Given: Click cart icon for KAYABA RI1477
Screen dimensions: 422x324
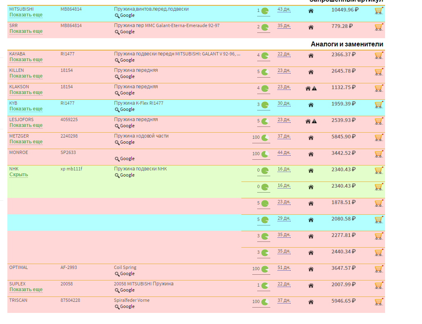Looking at the screenshot, I should pos(378,55).
